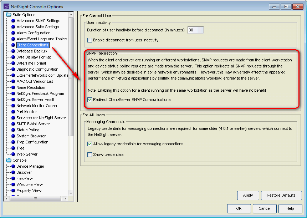
Task: Click the blue bullet icon beside Device Manager
Action: 13,166
